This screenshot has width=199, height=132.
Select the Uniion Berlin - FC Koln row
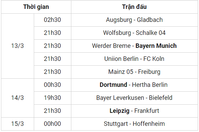tap(134, 59)
